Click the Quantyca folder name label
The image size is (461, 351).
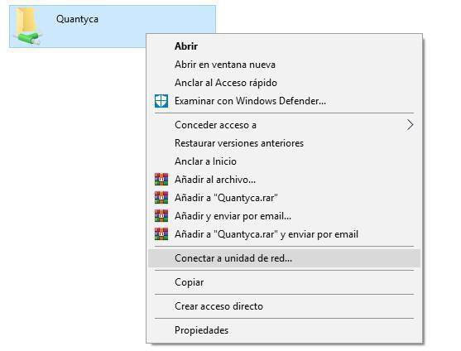pyautogui.click(x=77, y=19)
